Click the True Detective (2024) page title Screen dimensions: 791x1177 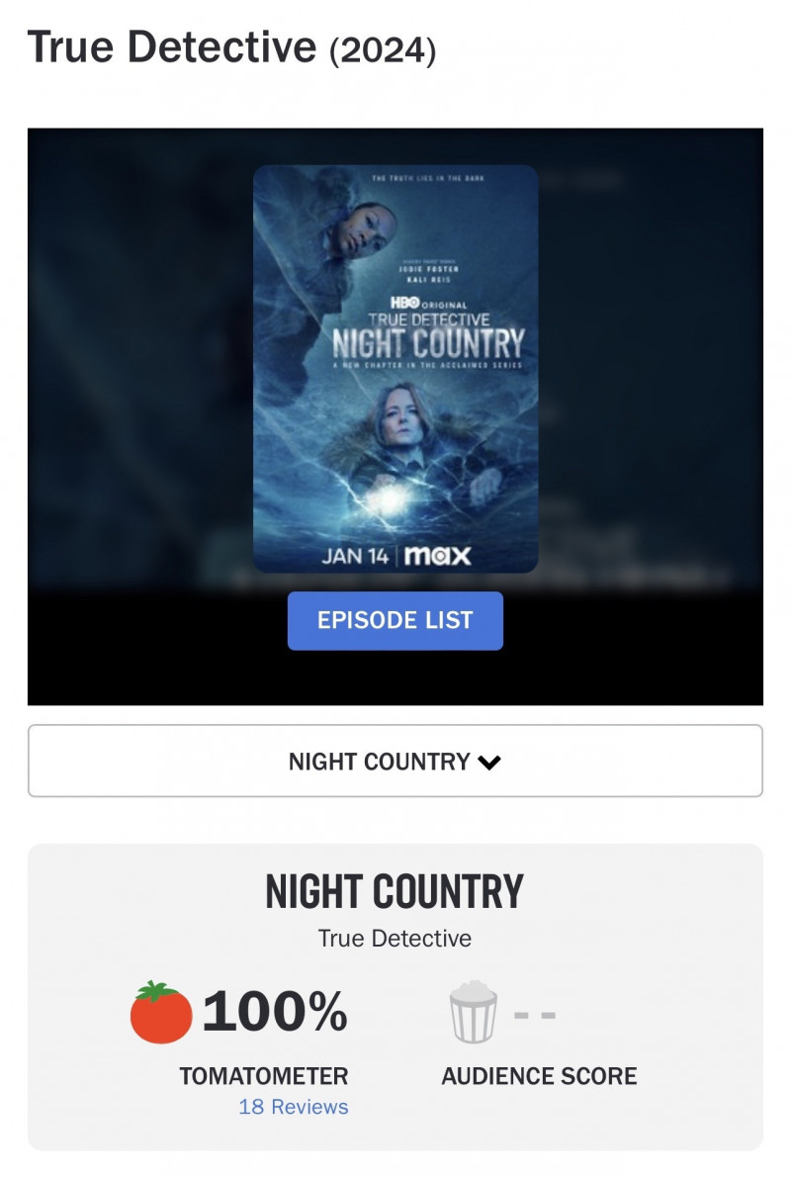coord(231,47)
